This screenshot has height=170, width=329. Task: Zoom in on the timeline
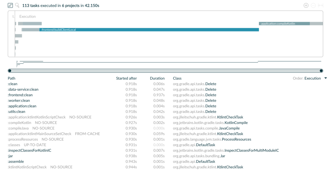point(306,5)
